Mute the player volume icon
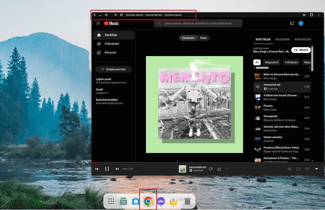 click(289, 169)
